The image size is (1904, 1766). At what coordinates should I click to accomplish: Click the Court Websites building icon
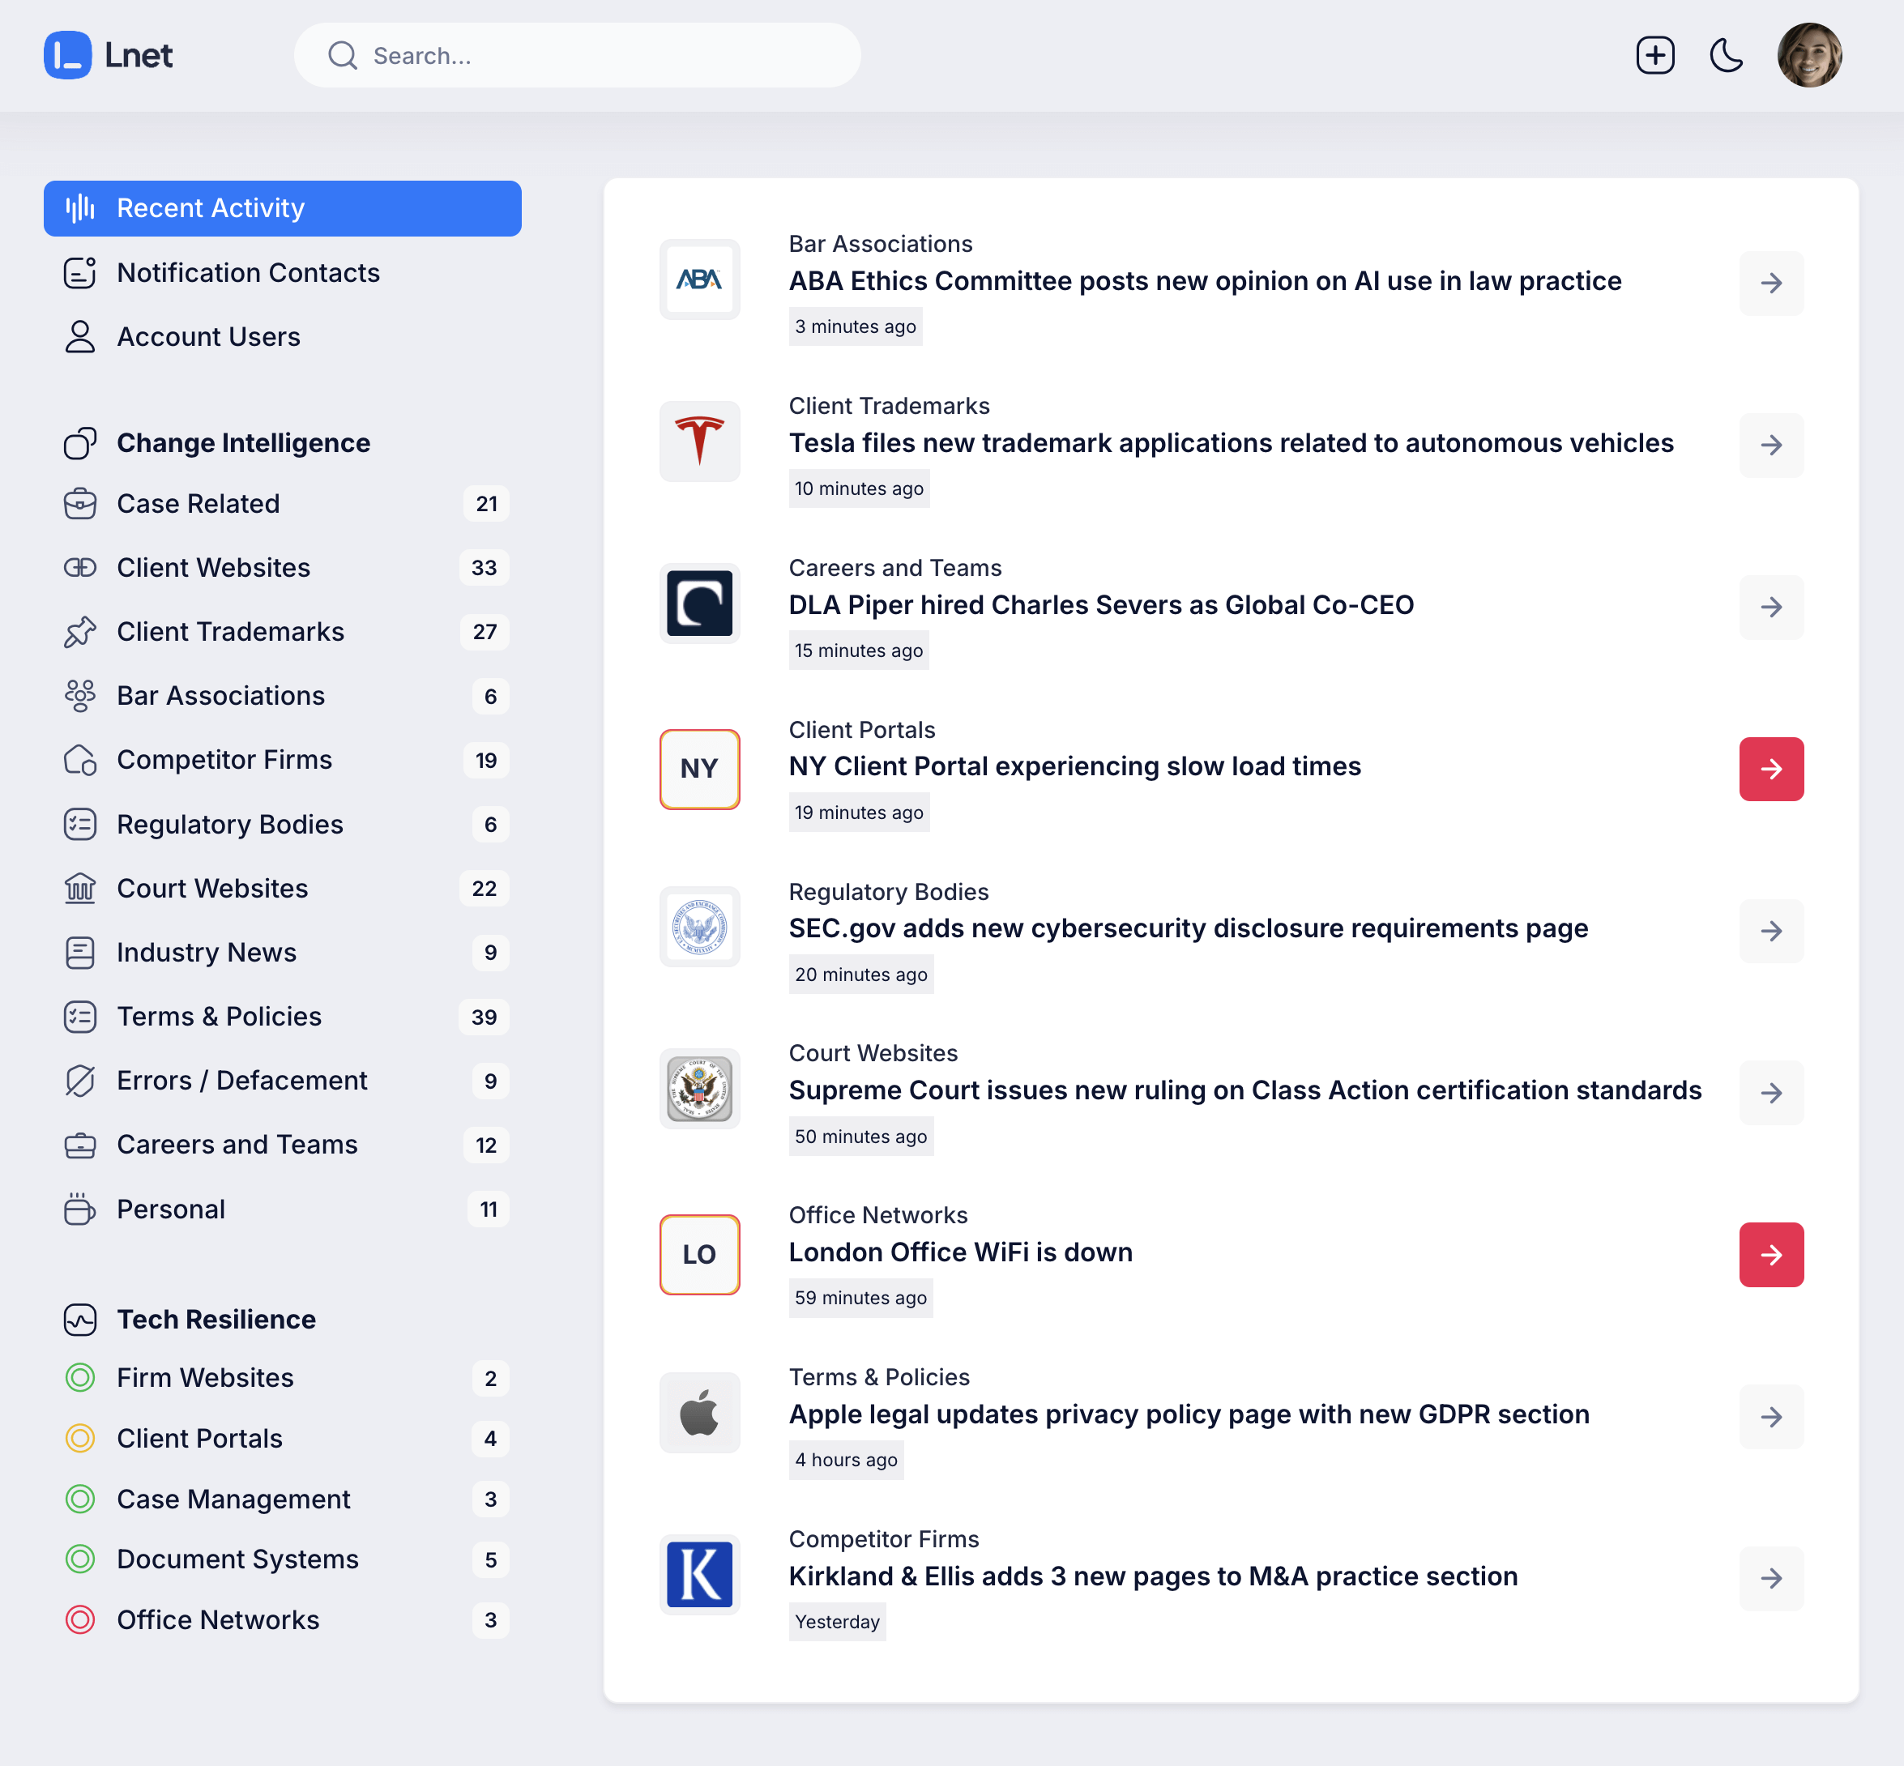tap(80, 889)
